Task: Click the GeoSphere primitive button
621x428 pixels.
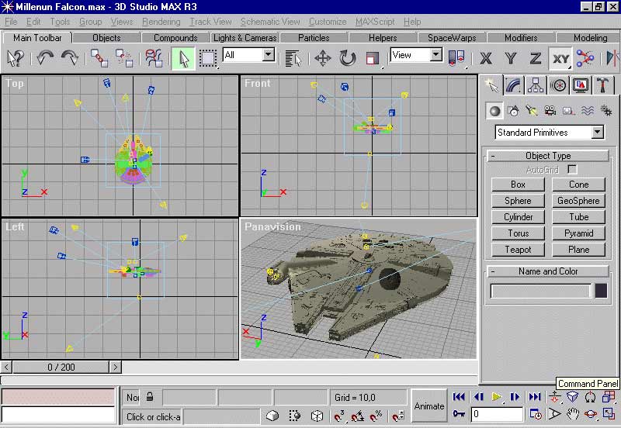Action: coord(578,201)
